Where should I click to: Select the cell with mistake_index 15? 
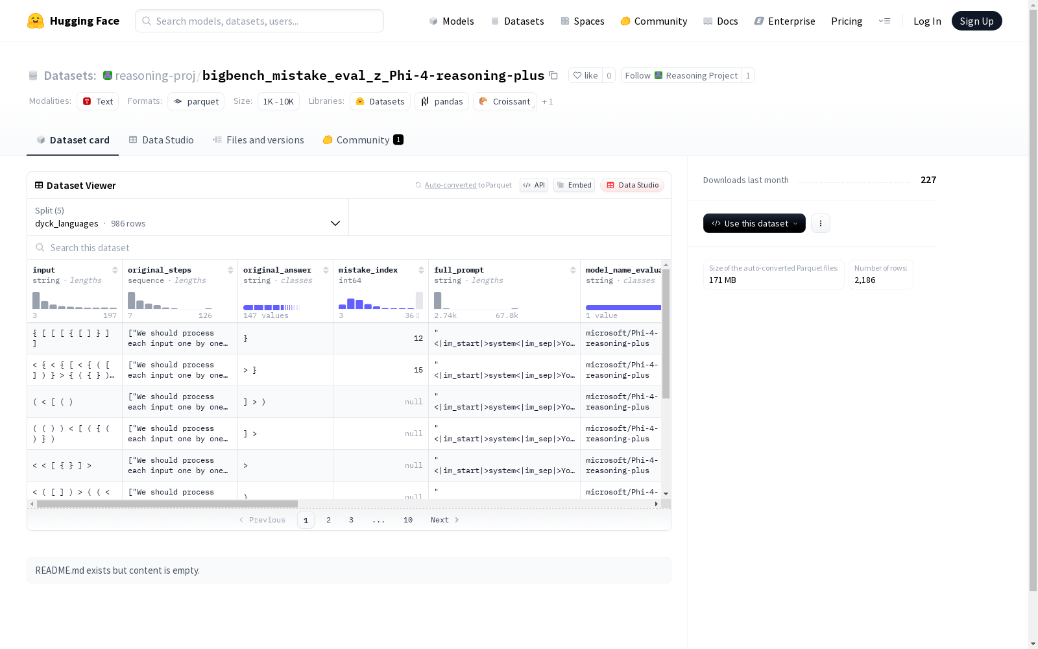click(x=381, y=370)
